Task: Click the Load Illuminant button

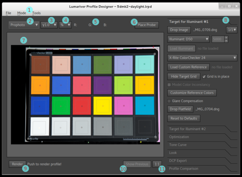Action: click(x=181, y=48)
